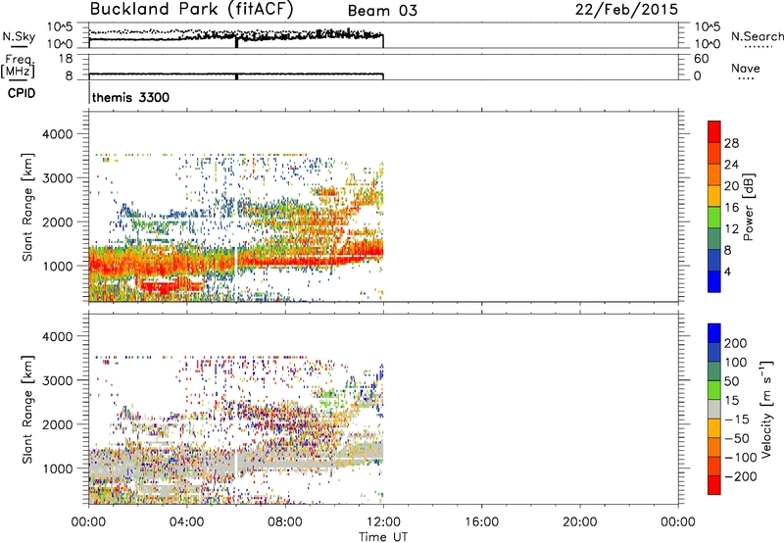Click the '4000' tick of the power panel
This screenshot has height=543, width=784.
[x=57, y=134]
